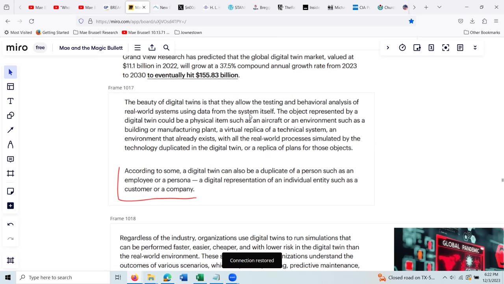Select Frame 1018 label
This screenshot has height=284, width=504.
pos(123,219)
